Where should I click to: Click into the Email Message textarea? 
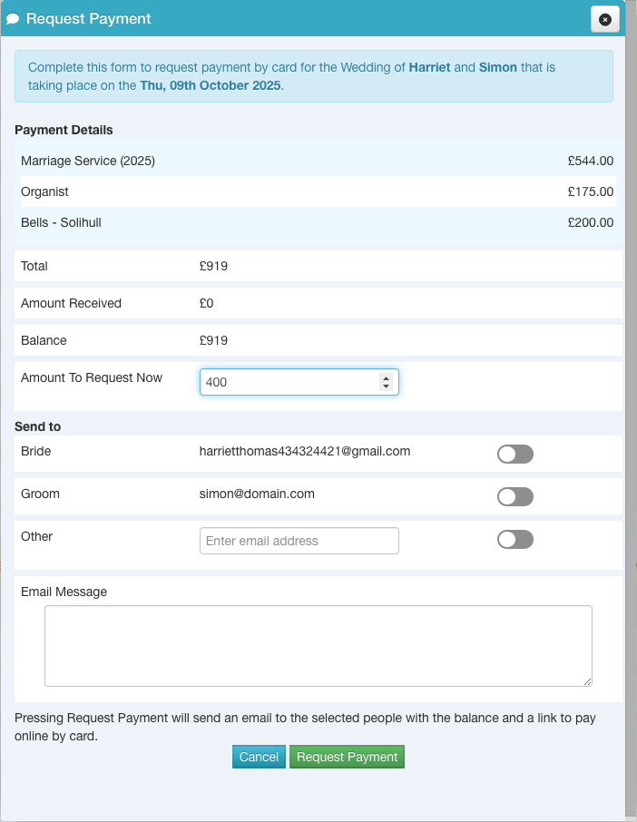tap(318, 646)
